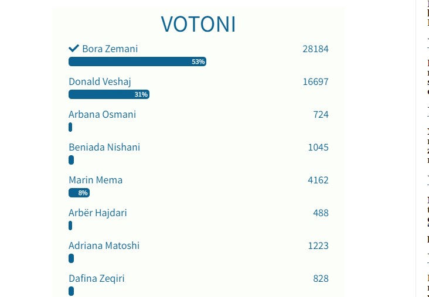The height and width of the screenshot is (297, 429).
Task: Click Donald Veshaj's 31% vote bar
Action: 108,94
